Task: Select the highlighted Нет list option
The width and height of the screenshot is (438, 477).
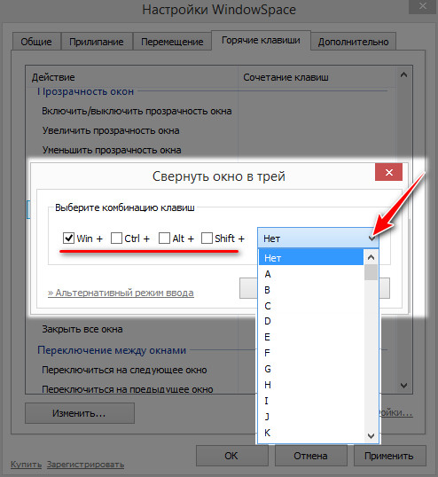Action: coord(311,258)
